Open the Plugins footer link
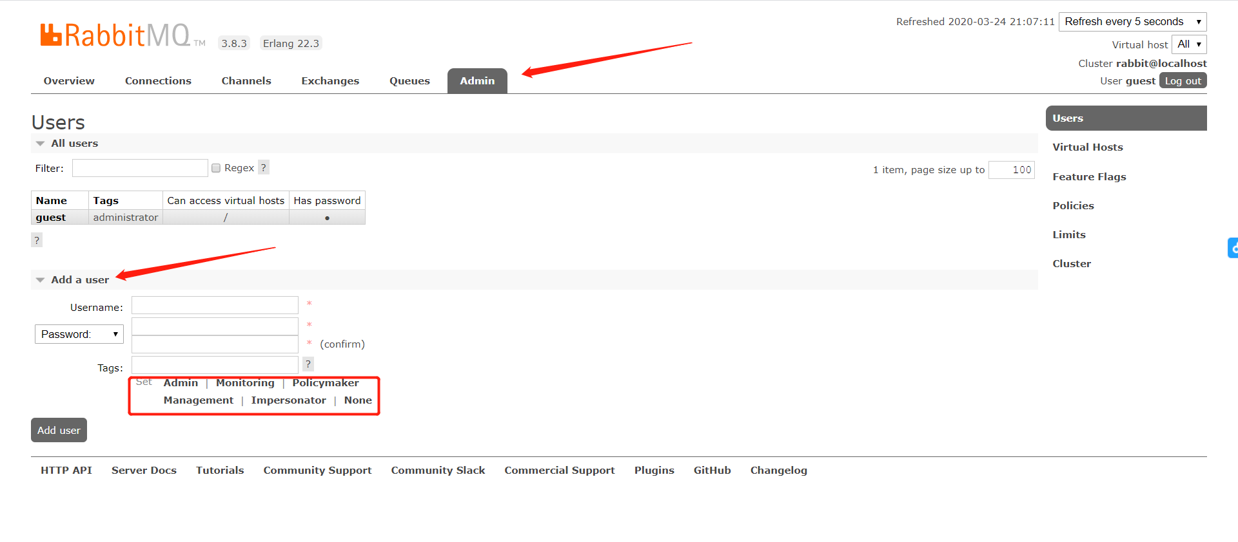The height and width of the screenshot is (542, 1238). point(654,471)
